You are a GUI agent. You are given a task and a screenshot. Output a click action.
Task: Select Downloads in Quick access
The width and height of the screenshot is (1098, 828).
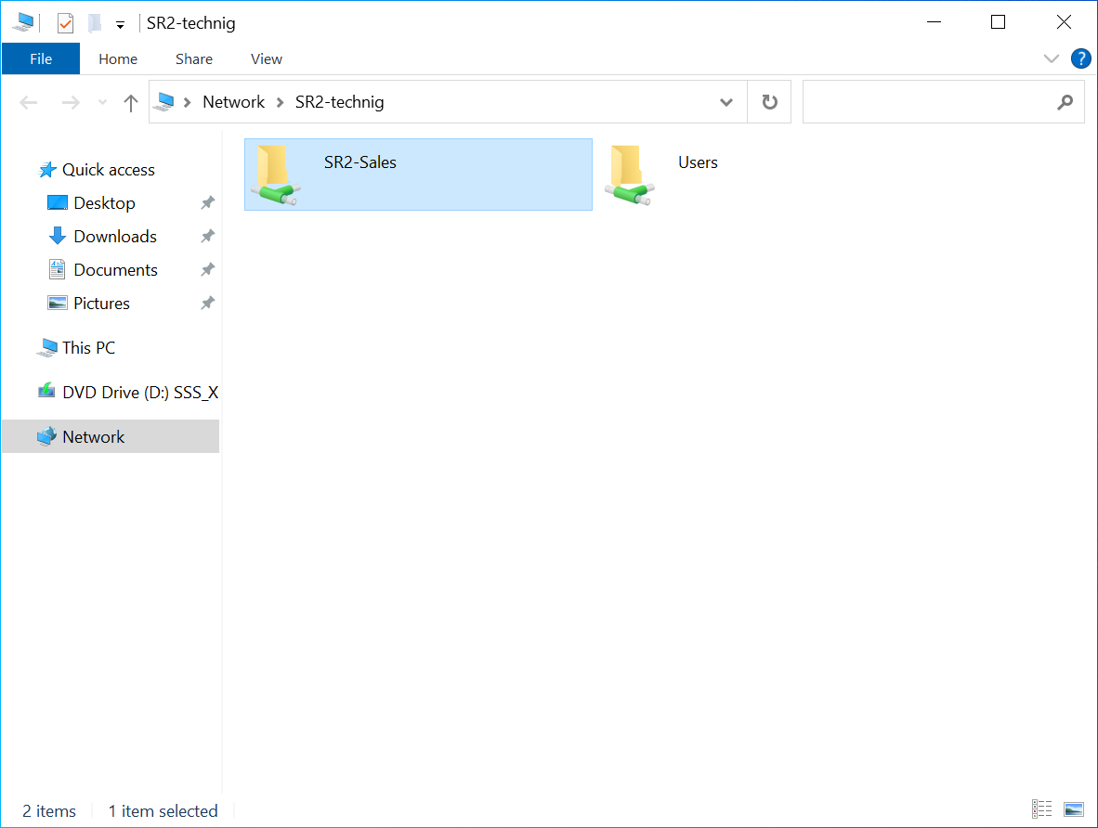pos(114,237)
